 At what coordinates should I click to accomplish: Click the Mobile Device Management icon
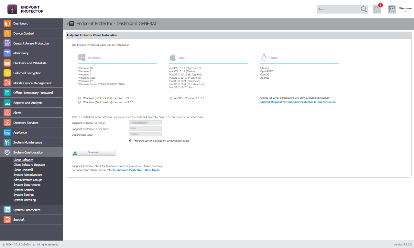[7, 83]
